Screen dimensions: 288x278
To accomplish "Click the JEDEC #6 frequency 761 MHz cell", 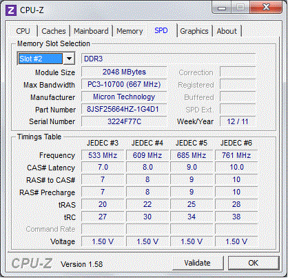I will 236,155.
